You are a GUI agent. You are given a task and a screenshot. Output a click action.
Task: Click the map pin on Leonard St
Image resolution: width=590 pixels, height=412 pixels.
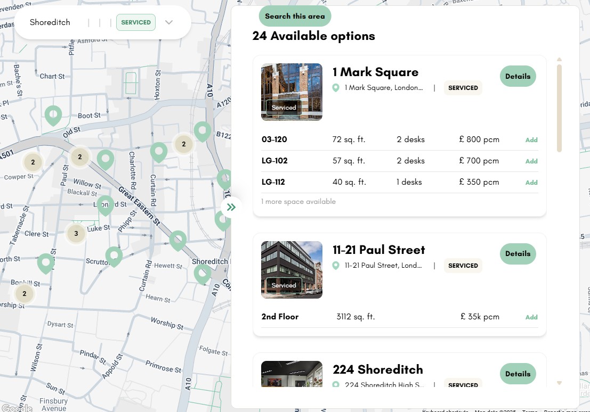[106, 205]
